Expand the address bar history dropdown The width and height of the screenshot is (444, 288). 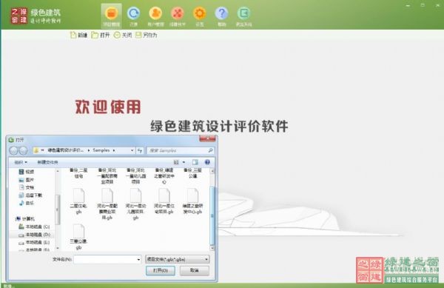pyautogui.click(x=132, y=150)
